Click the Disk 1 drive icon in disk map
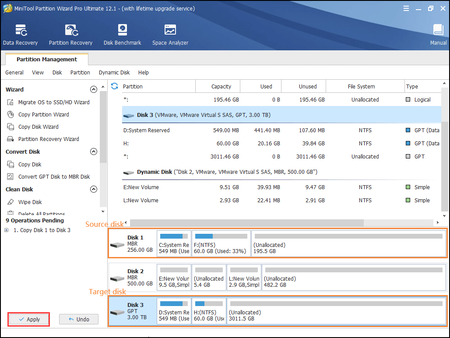 pos(117,245)
